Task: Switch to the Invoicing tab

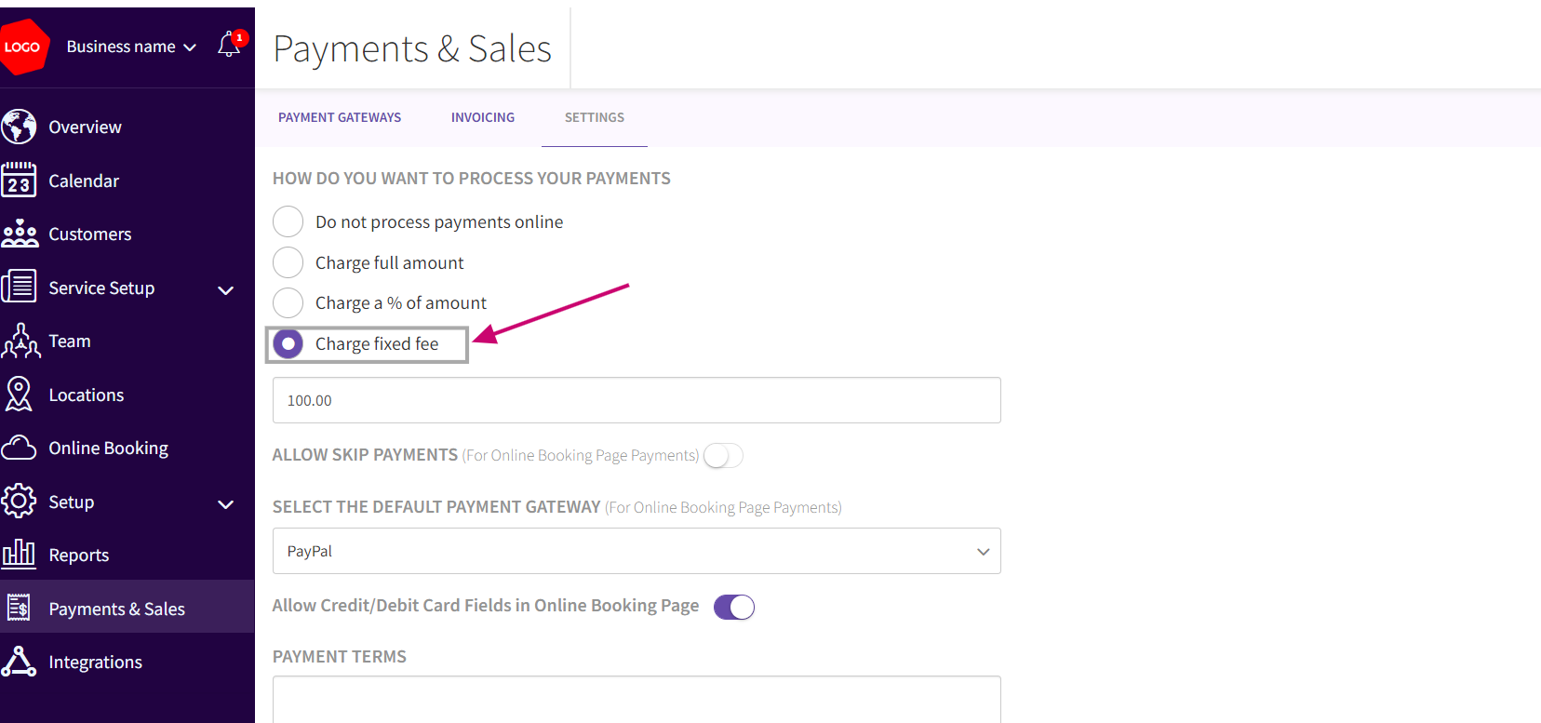Action: click(x=483, y=117)
